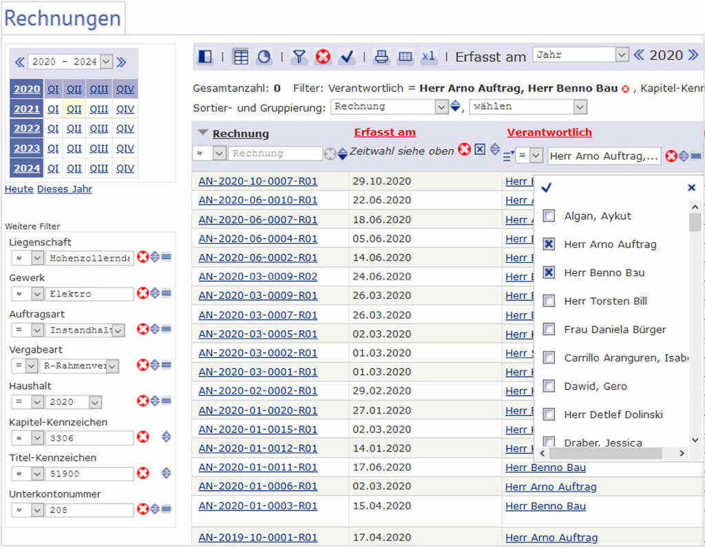Click the Excel export icon
This screenshot has width=705, height=548.
point(429,57)
